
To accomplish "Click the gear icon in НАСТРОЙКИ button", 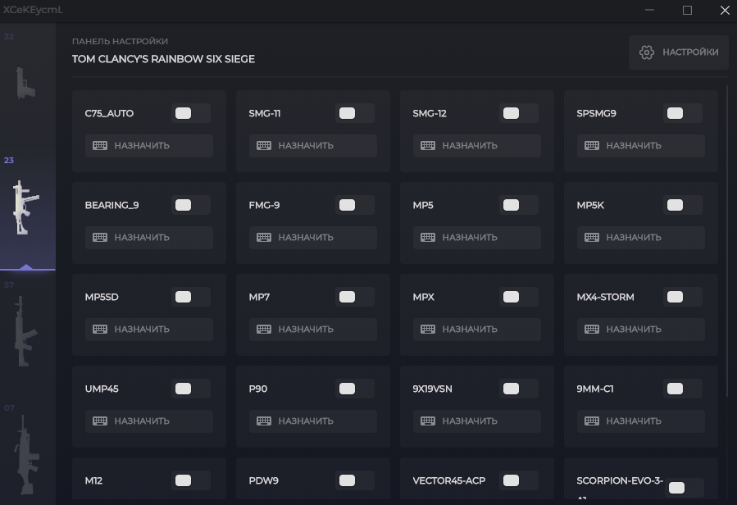I will (647, 52).
